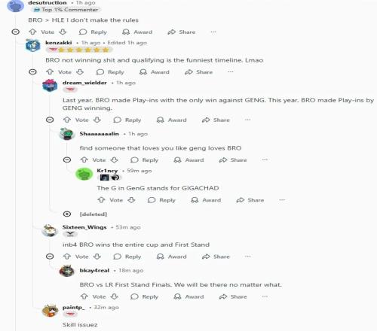
Task: Downvote Shaaaaaaalin's comment
Action: click(115, 159)
